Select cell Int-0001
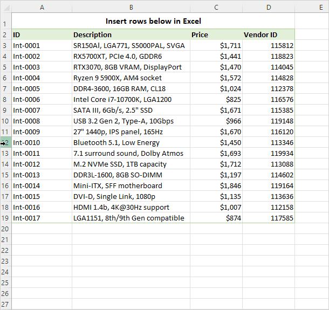Viewport: 329px width, 310px height. [42, 45]
